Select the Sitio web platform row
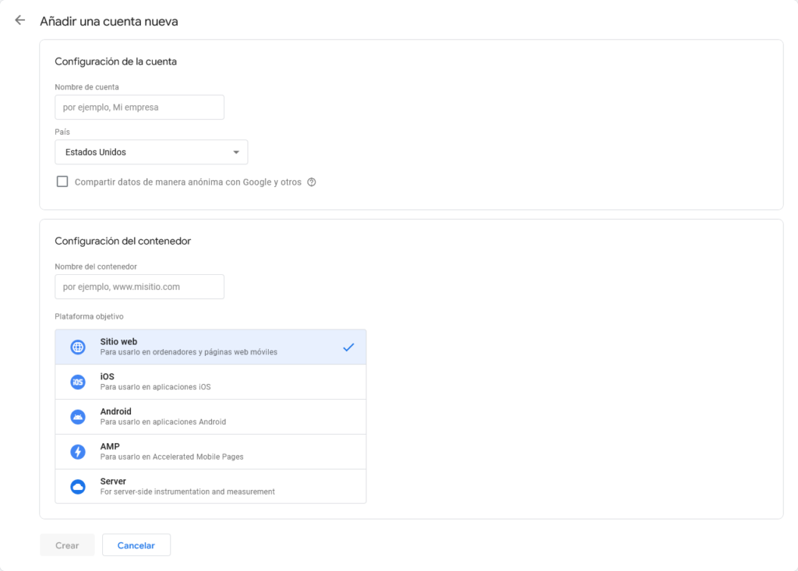 [210, 347]
